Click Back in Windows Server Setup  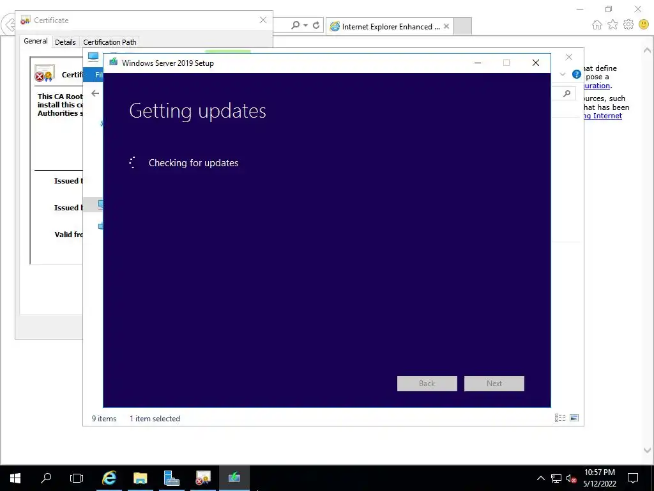[x=427, y=384]
